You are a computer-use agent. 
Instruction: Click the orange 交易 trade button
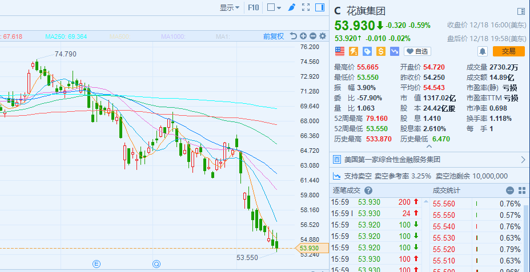pyautogui.click(x=509, y=51)
